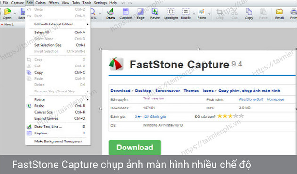The image size is (297, 174).
Task: Open Desktop - Screensaver - Themes - Icons link
Action: (x=174, y=91)
